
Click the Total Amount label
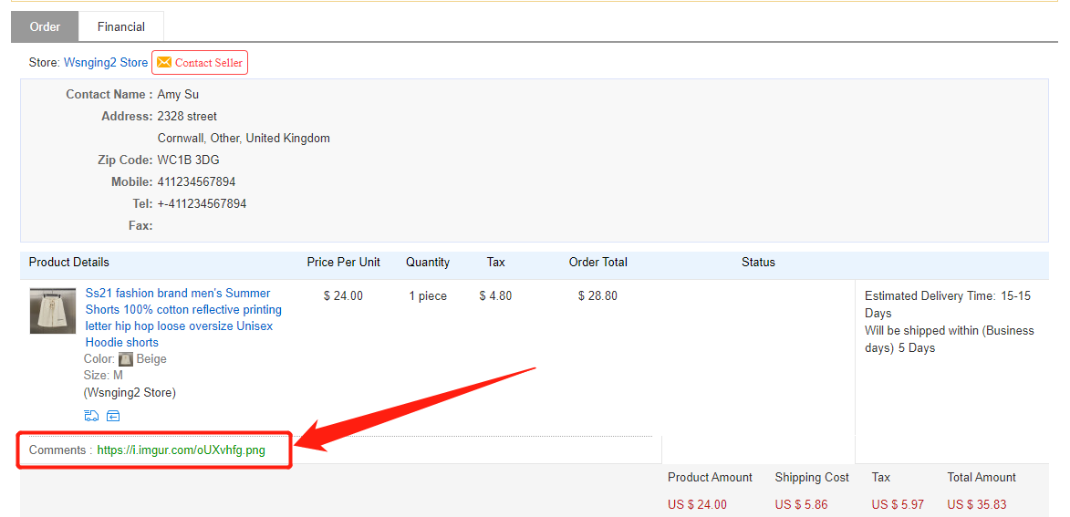(x=982, y=478)
